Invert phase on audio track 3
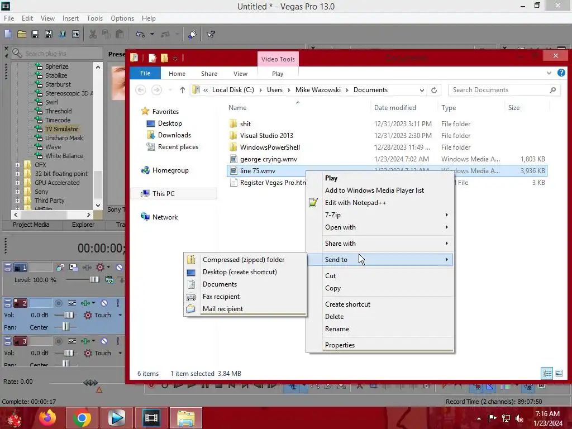572x429 pixels. (72, 341)
